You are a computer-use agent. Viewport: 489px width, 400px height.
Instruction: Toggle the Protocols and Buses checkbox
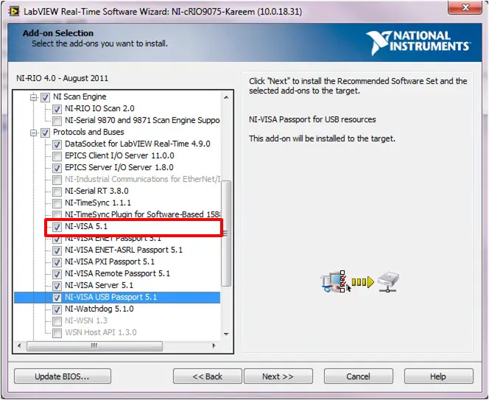click(45, 133)
